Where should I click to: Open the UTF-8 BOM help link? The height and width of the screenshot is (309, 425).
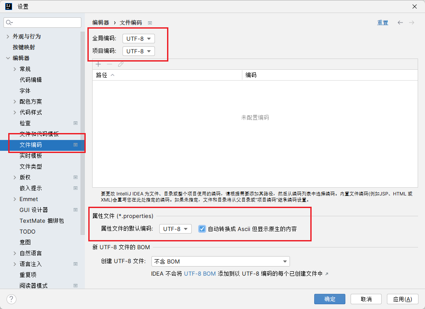[x=200, y=274]
